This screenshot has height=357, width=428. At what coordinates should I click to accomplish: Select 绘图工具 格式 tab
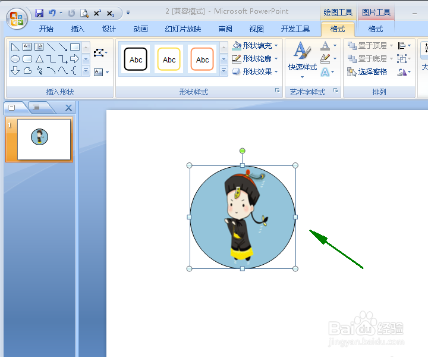[x=338, y=29]
